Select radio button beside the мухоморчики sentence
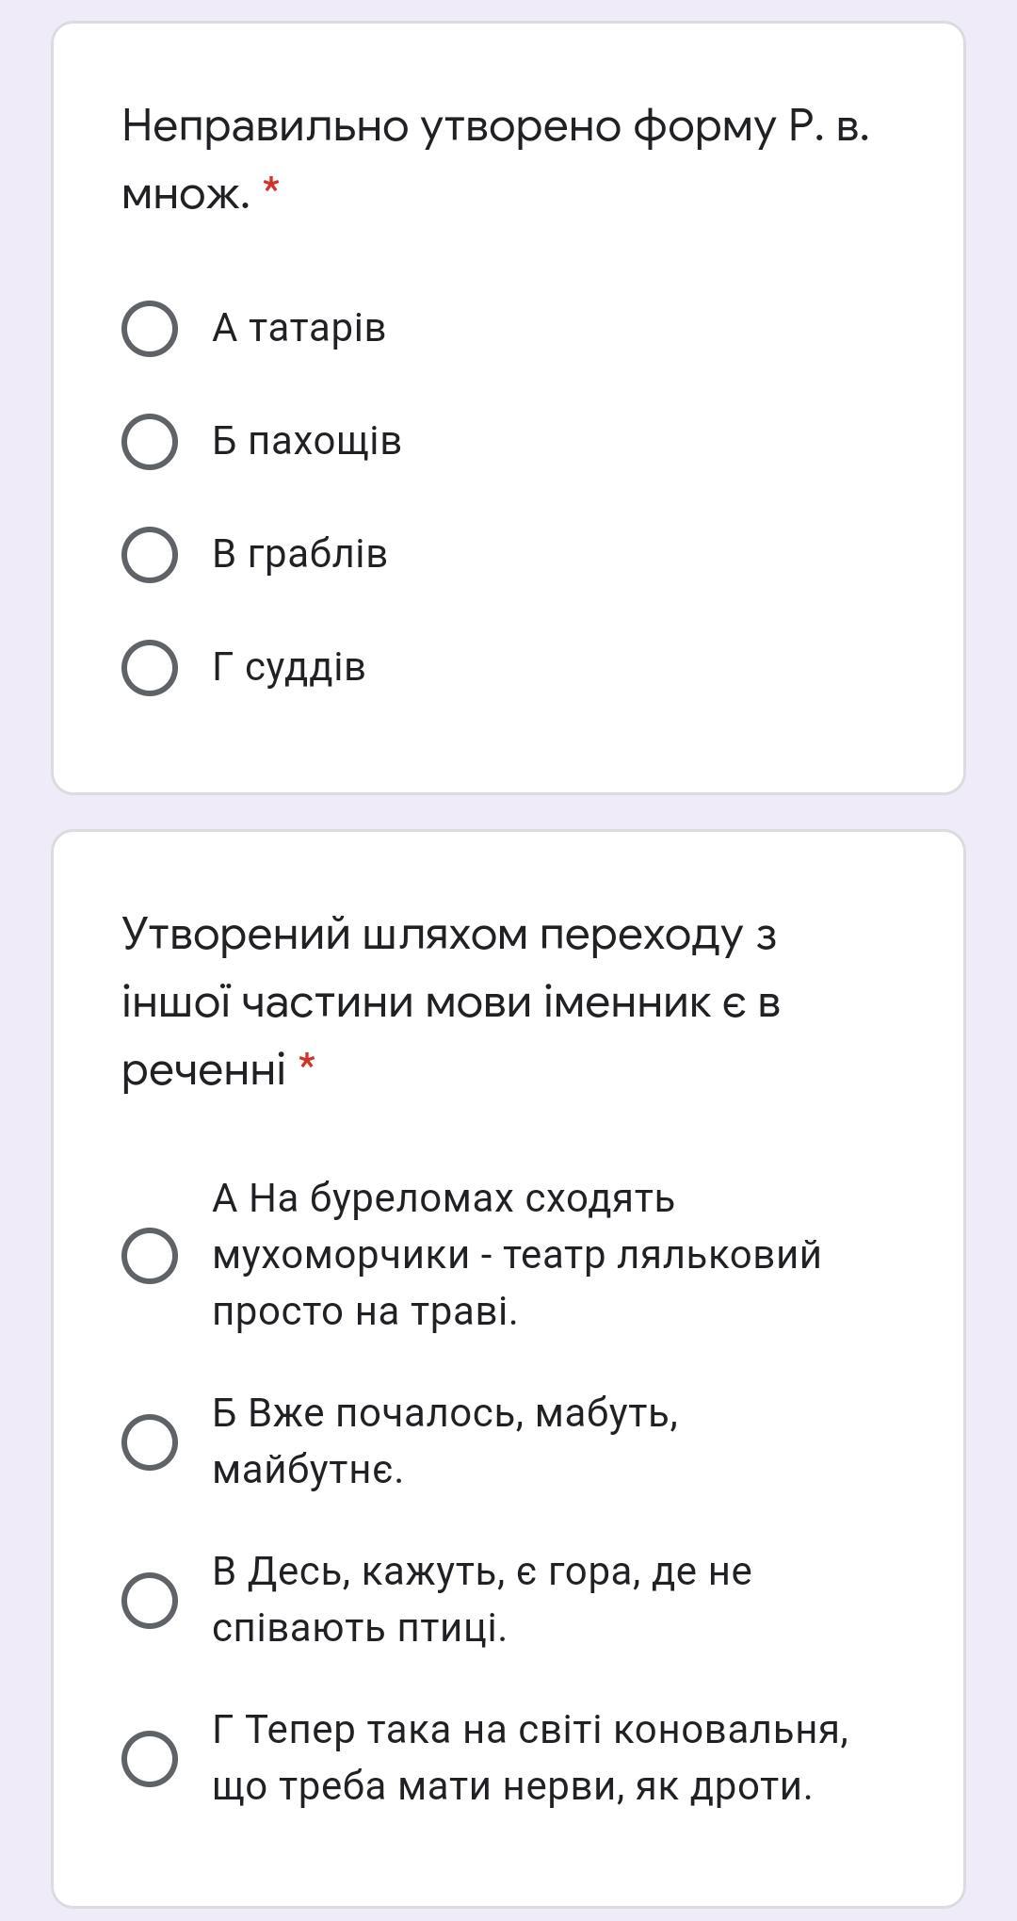The image size is (1017, 1921). tap(150, 1256)
